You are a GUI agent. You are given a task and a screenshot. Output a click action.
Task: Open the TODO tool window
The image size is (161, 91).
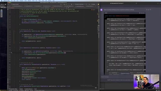tap(11, 90)
